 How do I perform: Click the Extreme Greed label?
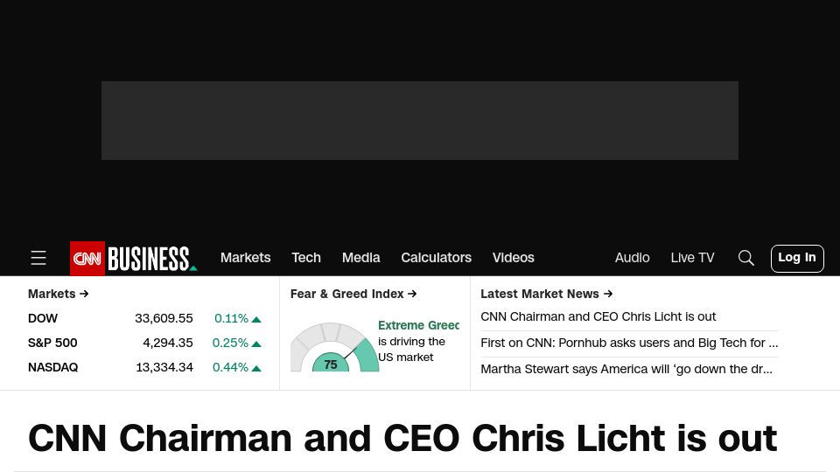[418, 325]
